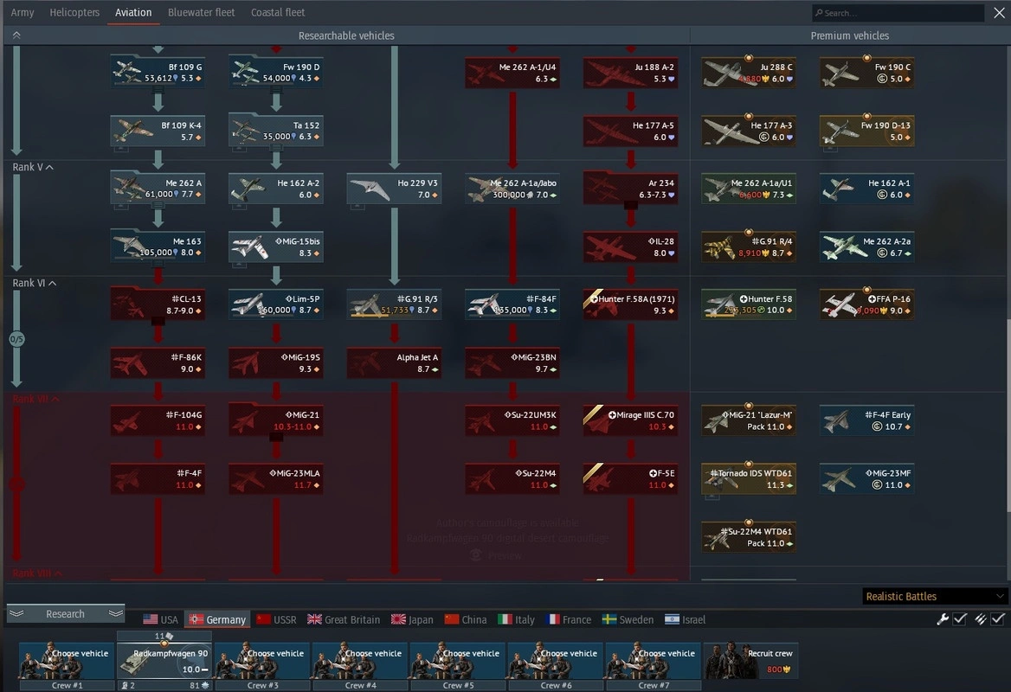Screen dimensions: 1011x692
Task: Collapse the Rank V section
Action: coord(49,167)
